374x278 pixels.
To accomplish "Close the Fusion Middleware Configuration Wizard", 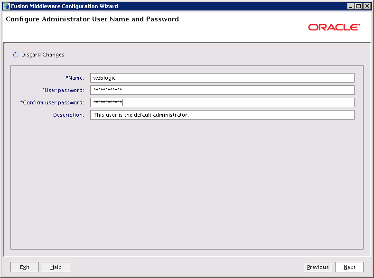I will pos(367,6).
